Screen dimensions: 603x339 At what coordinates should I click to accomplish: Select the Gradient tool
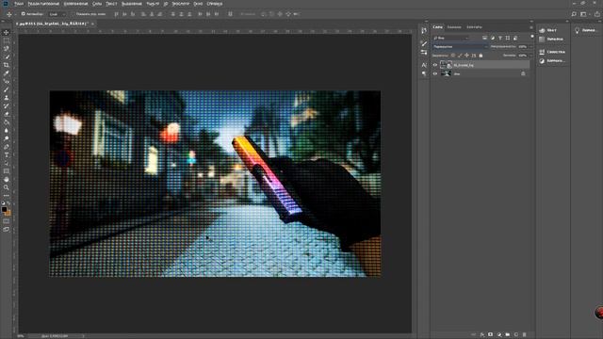point(7,122)
